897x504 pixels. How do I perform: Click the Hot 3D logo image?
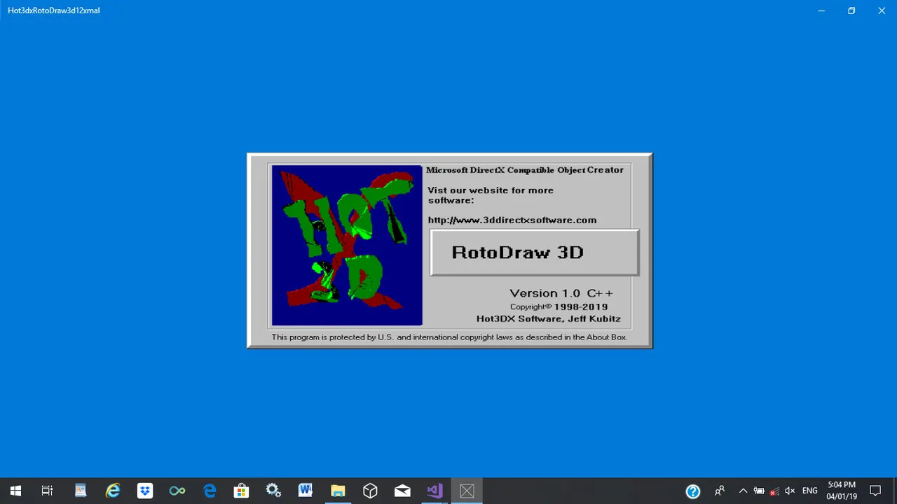(x=347, y=245)
